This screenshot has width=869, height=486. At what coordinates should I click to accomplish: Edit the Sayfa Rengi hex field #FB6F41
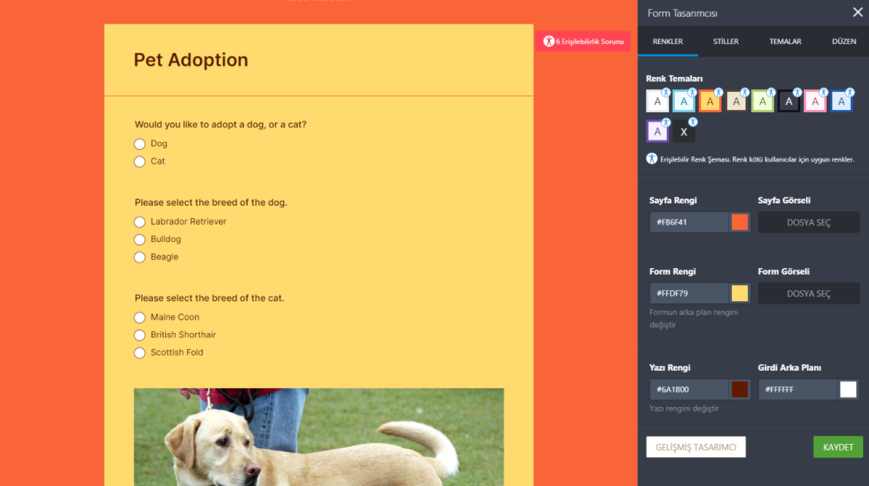pos(689,222)
